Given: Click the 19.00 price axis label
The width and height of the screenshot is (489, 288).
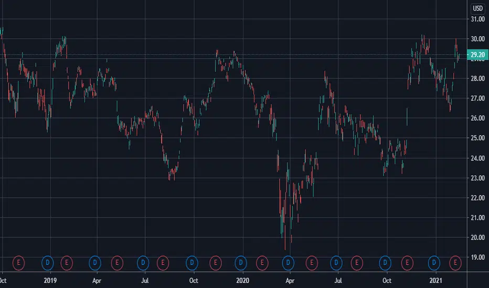Looking at the screenshot, I should [477, 258].
